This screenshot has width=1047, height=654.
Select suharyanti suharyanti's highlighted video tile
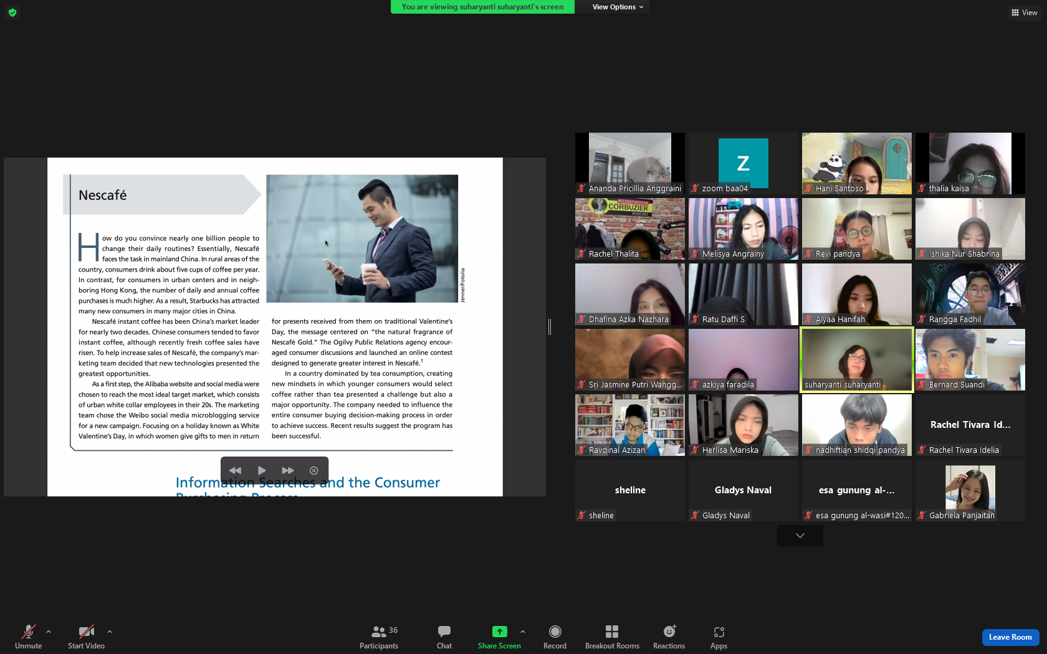tap(857, 359)
